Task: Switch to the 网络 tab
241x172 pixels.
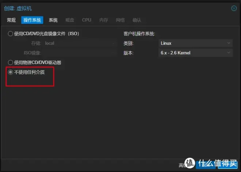Action: (x=120, y=20)
